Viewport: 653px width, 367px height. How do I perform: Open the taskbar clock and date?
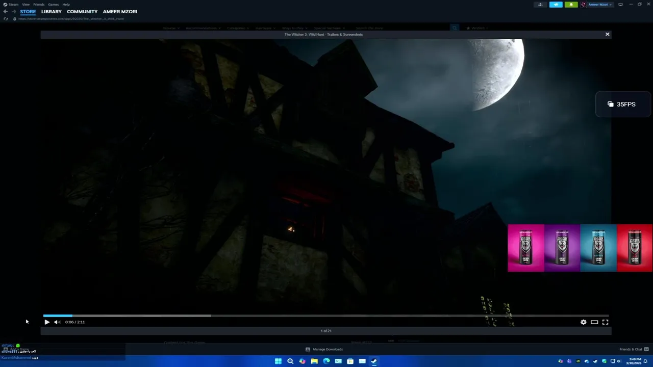point(633,361)
